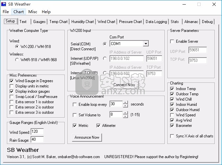The height and width of the screenshot is (165, 222).
Task: Toggle Wind Gauge in Degrees checkbox
Action: pyautogui.click(x=12, y=81)
